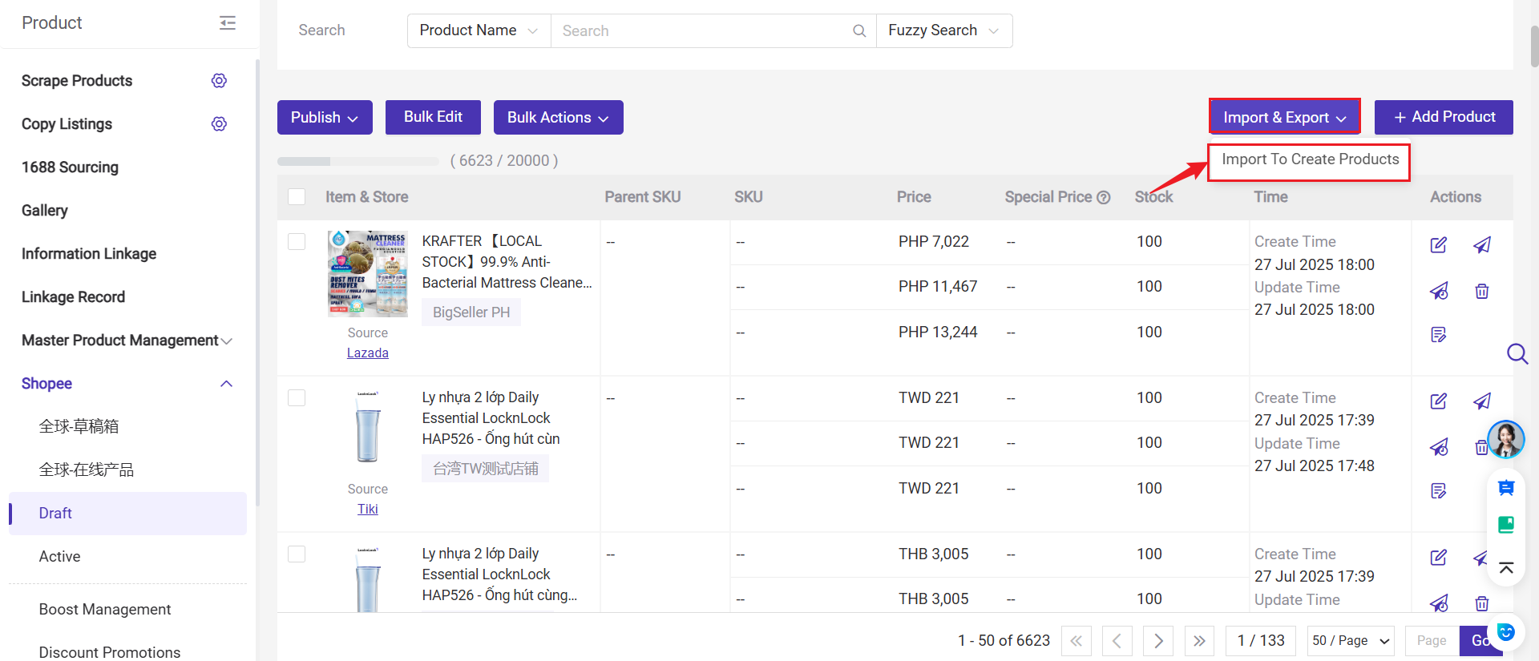
Task: Open Linkage Record menu item
Action: coord(73,297)
